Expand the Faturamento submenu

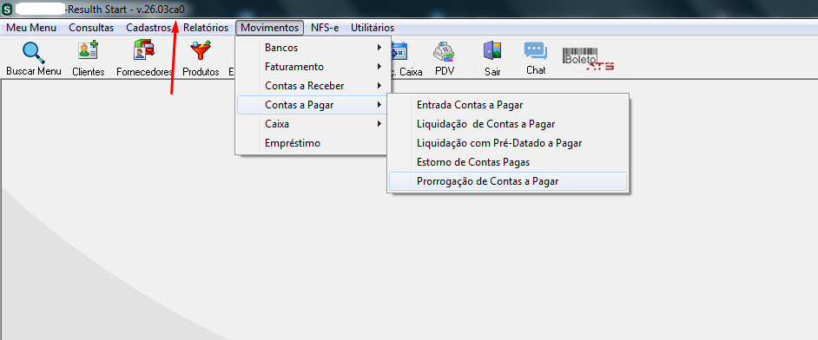coord(313,67)
